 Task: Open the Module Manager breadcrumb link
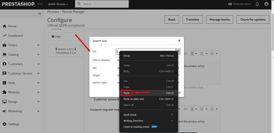pos(73,12)
